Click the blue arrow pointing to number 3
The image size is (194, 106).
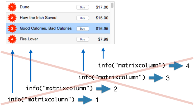point(156,78)
